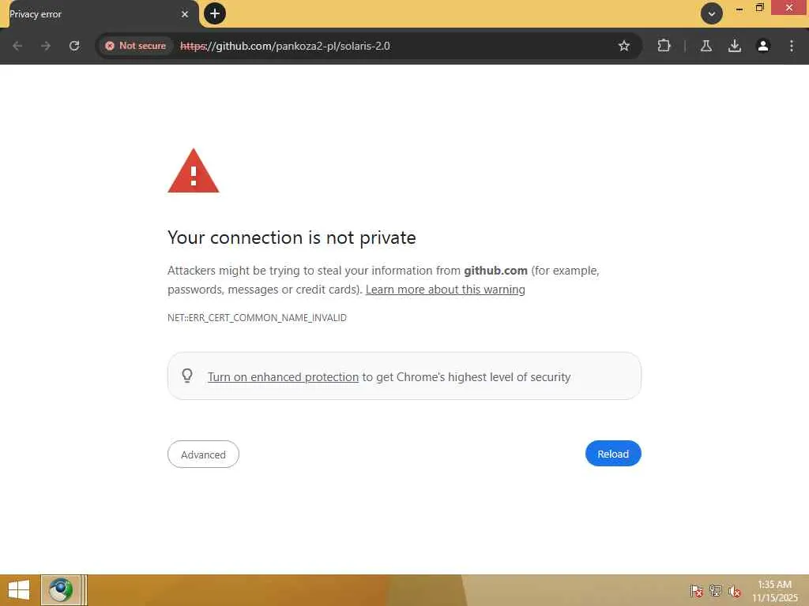Open Learn more about this warning link
This screenshot has height=606, width=809.
tap(446, 290)
